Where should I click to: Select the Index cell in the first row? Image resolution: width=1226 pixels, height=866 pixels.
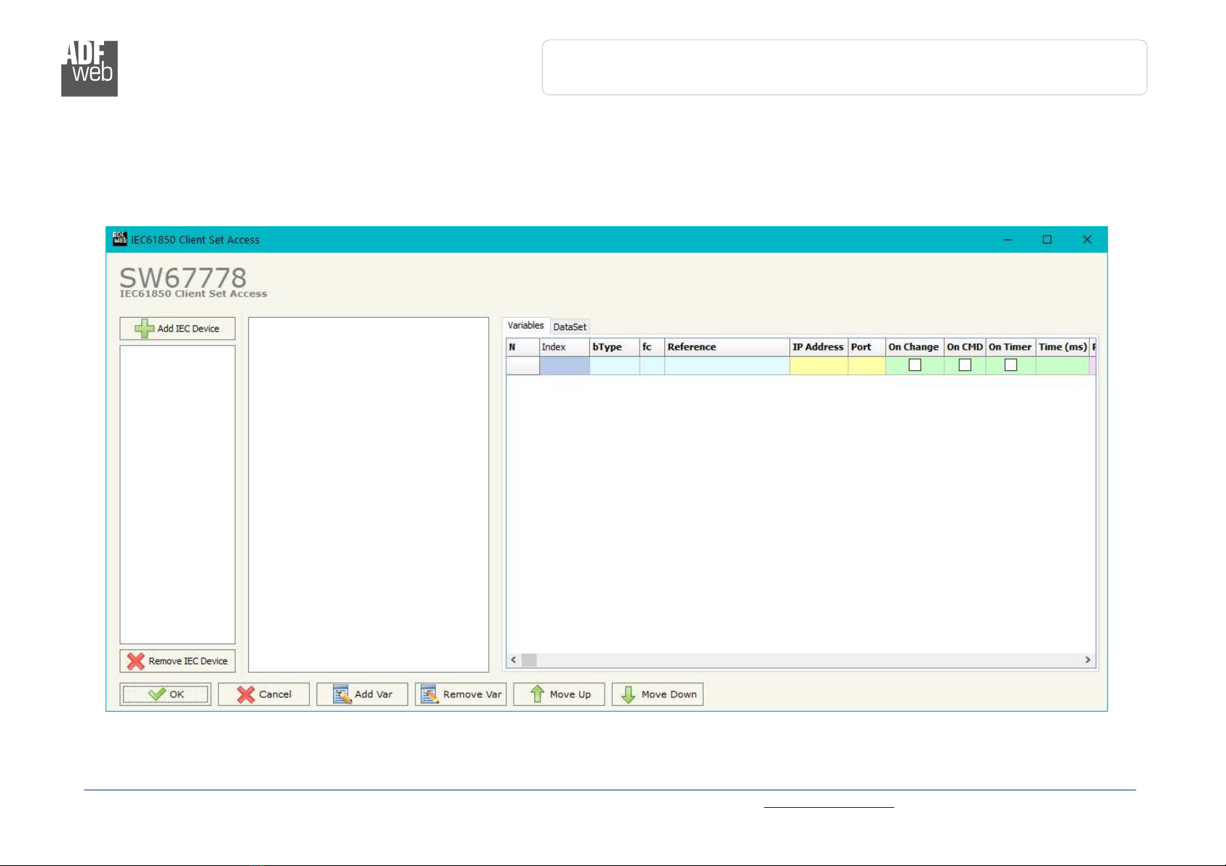pyautogui.click(x=565, y=366)
